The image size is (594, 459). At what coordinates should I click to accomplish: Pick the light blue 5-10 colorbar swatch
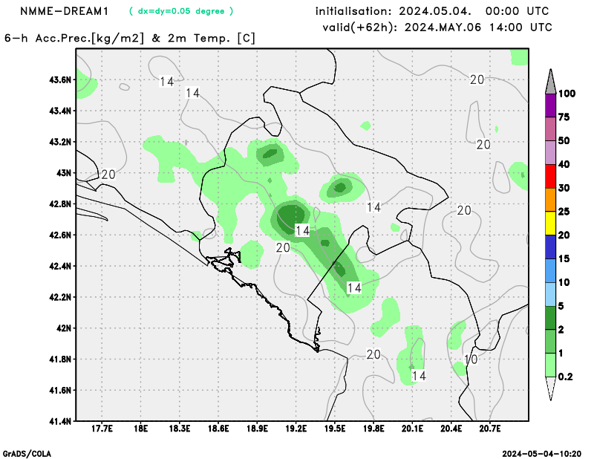pyautogui.click(x=550, y=294)
